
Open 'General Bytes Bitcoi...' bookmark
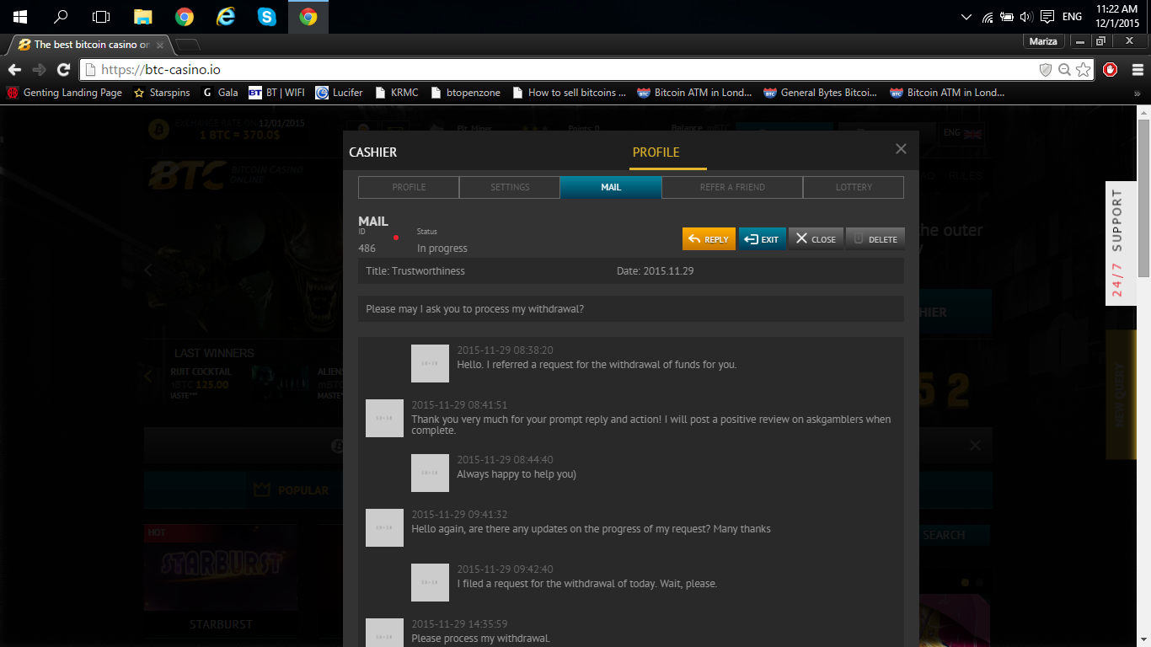click(821, 93)
